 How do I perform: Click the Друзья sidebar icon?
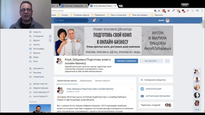pos(30,40)
